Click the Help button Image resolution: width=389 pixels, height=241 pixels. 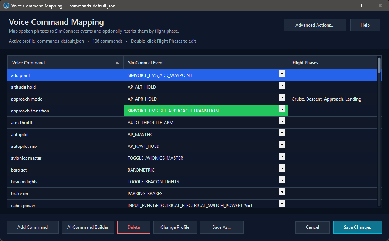click(x=365, y=25)
